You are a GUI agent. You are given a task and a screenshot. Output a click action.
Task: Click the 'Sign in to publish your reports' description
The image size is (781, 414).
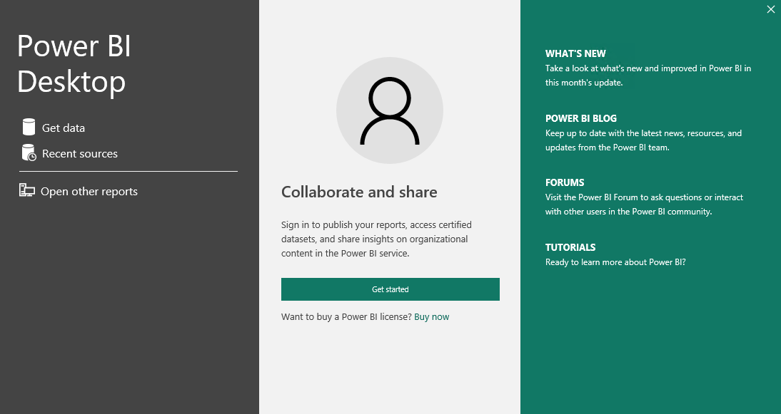click(376, 239)
